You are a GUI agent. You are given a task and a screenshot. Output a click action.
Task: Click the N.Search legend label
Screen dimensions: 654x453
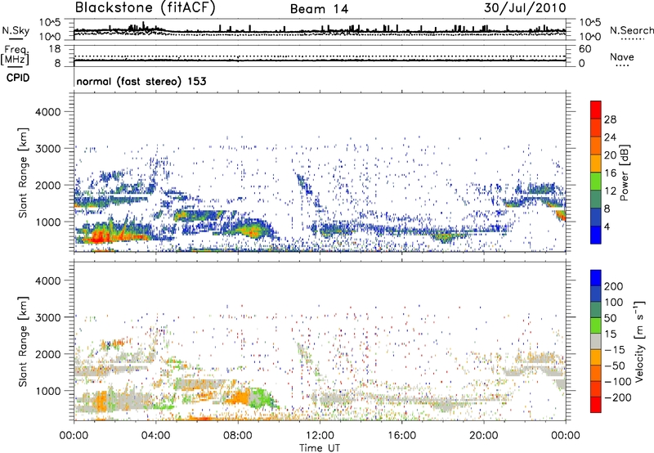pyautogui.click(x=632, y=30)
